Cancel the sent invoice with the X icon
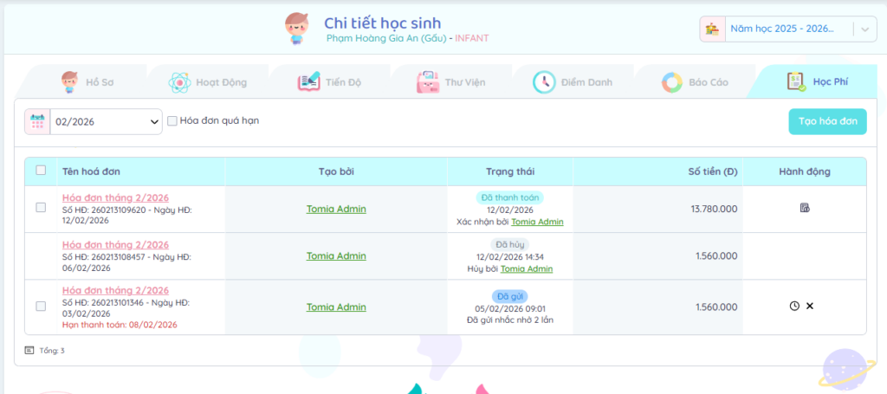The width and height of the screenshot is (887, 394). click(810, 306)
